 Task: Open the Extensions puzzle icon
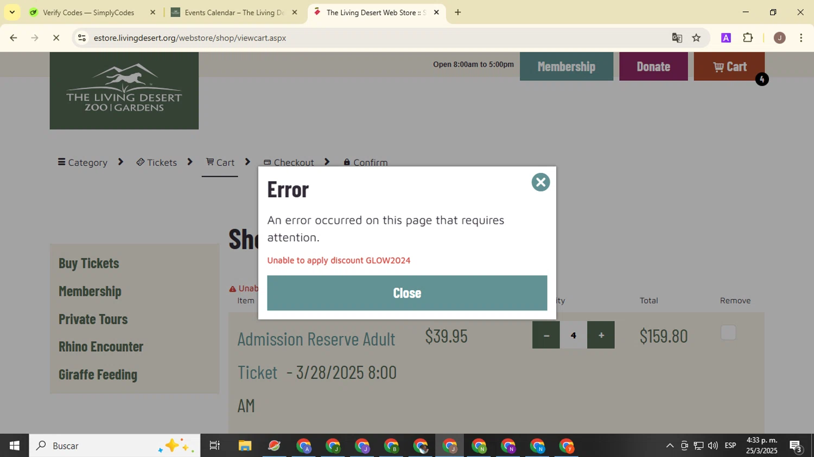[748, 38]
